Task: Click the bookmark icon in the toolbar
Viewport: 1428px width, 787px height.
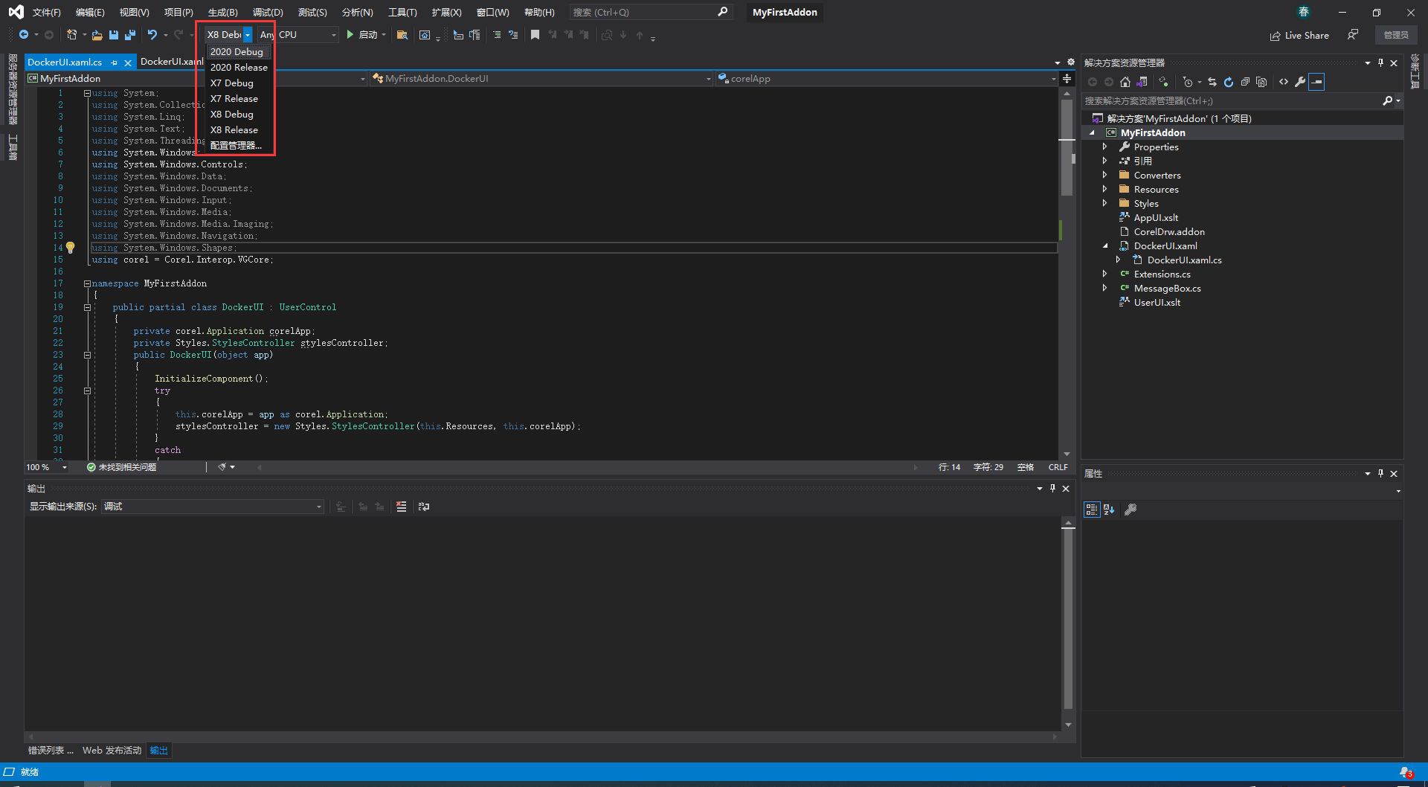Action: pos(535,35)
